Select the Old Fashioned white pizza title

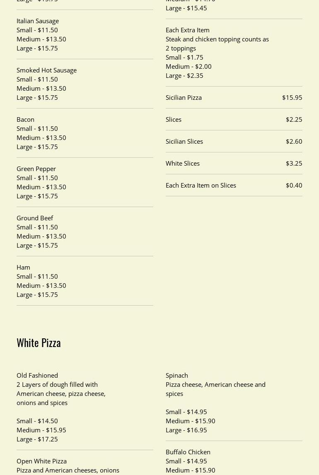pyautogui.click(x=37, y=375)
